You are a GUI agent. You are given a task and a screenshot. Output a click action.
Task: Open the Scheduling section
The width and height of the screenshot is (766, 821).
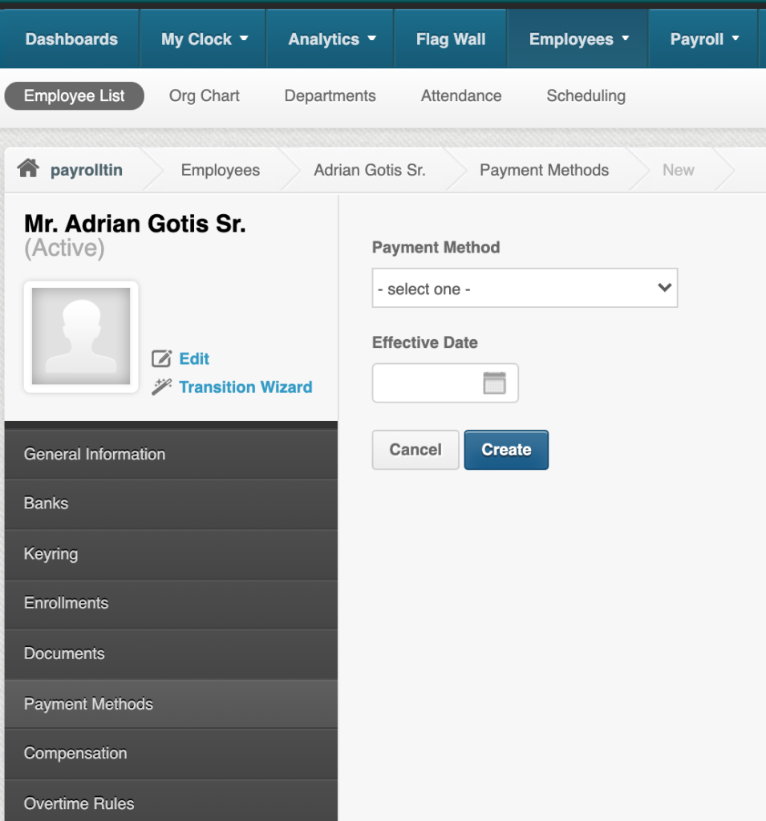586,95
